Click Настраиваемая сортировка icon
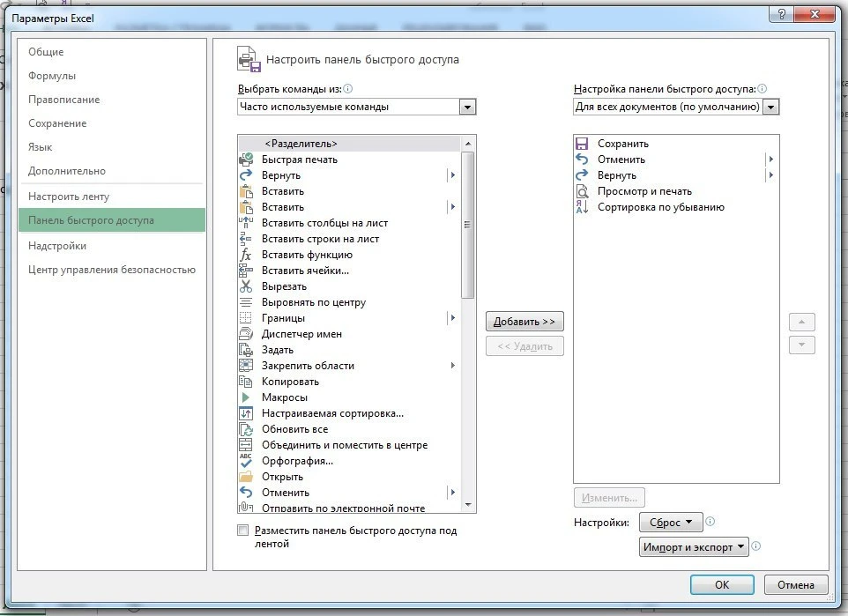Viewport: 848px width, 616px height. coord(246,413)
